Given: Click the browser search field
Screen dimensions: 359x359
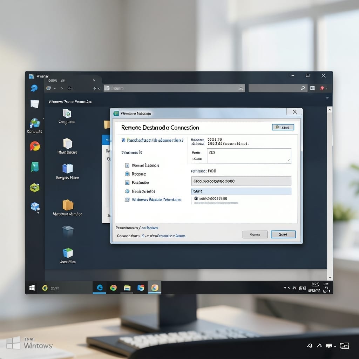Looking at the screenshot, I should point(277,88).
